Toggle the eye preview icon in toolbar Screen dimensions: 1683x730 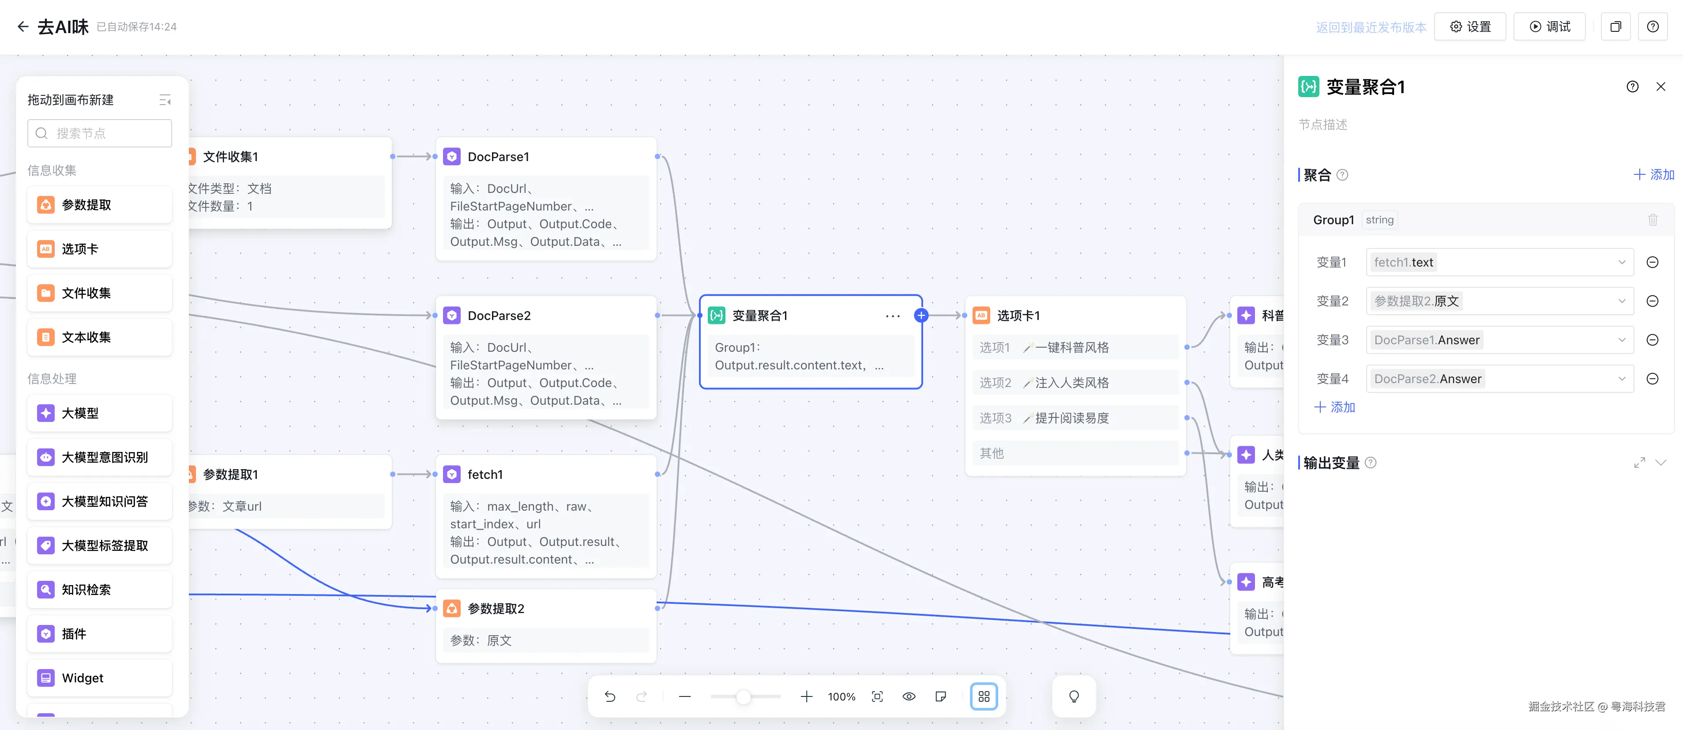coord(909,696)
